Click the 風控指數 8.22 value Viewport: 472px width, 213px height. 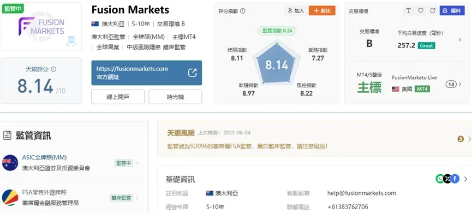307,93
